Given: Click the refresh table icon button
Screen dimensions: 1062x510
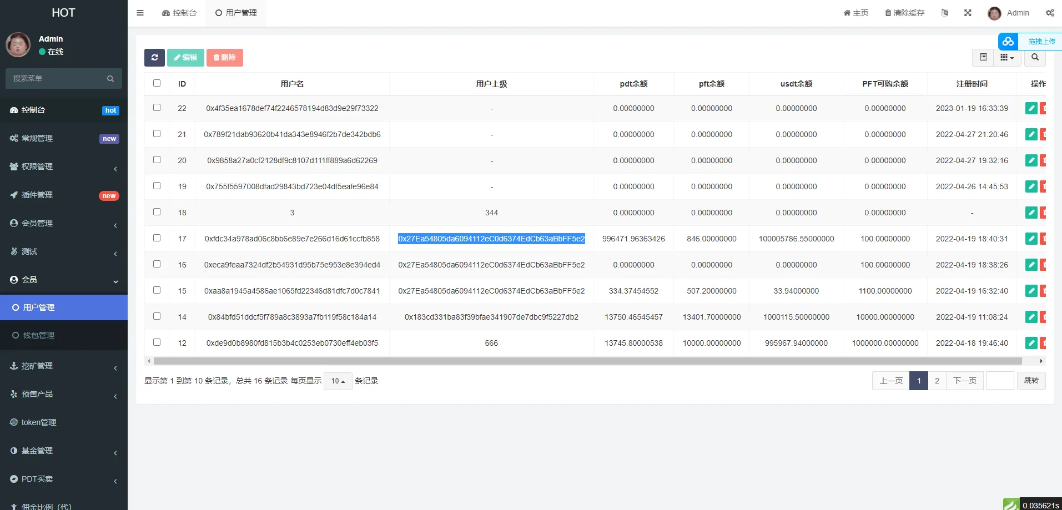Looking at the screenshot, I should (154, 57).
